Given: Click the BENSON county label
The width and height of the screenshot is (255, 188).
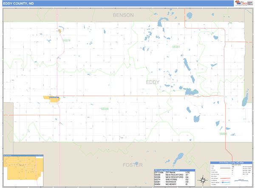Looking at the screenshot, I should 123,15.
